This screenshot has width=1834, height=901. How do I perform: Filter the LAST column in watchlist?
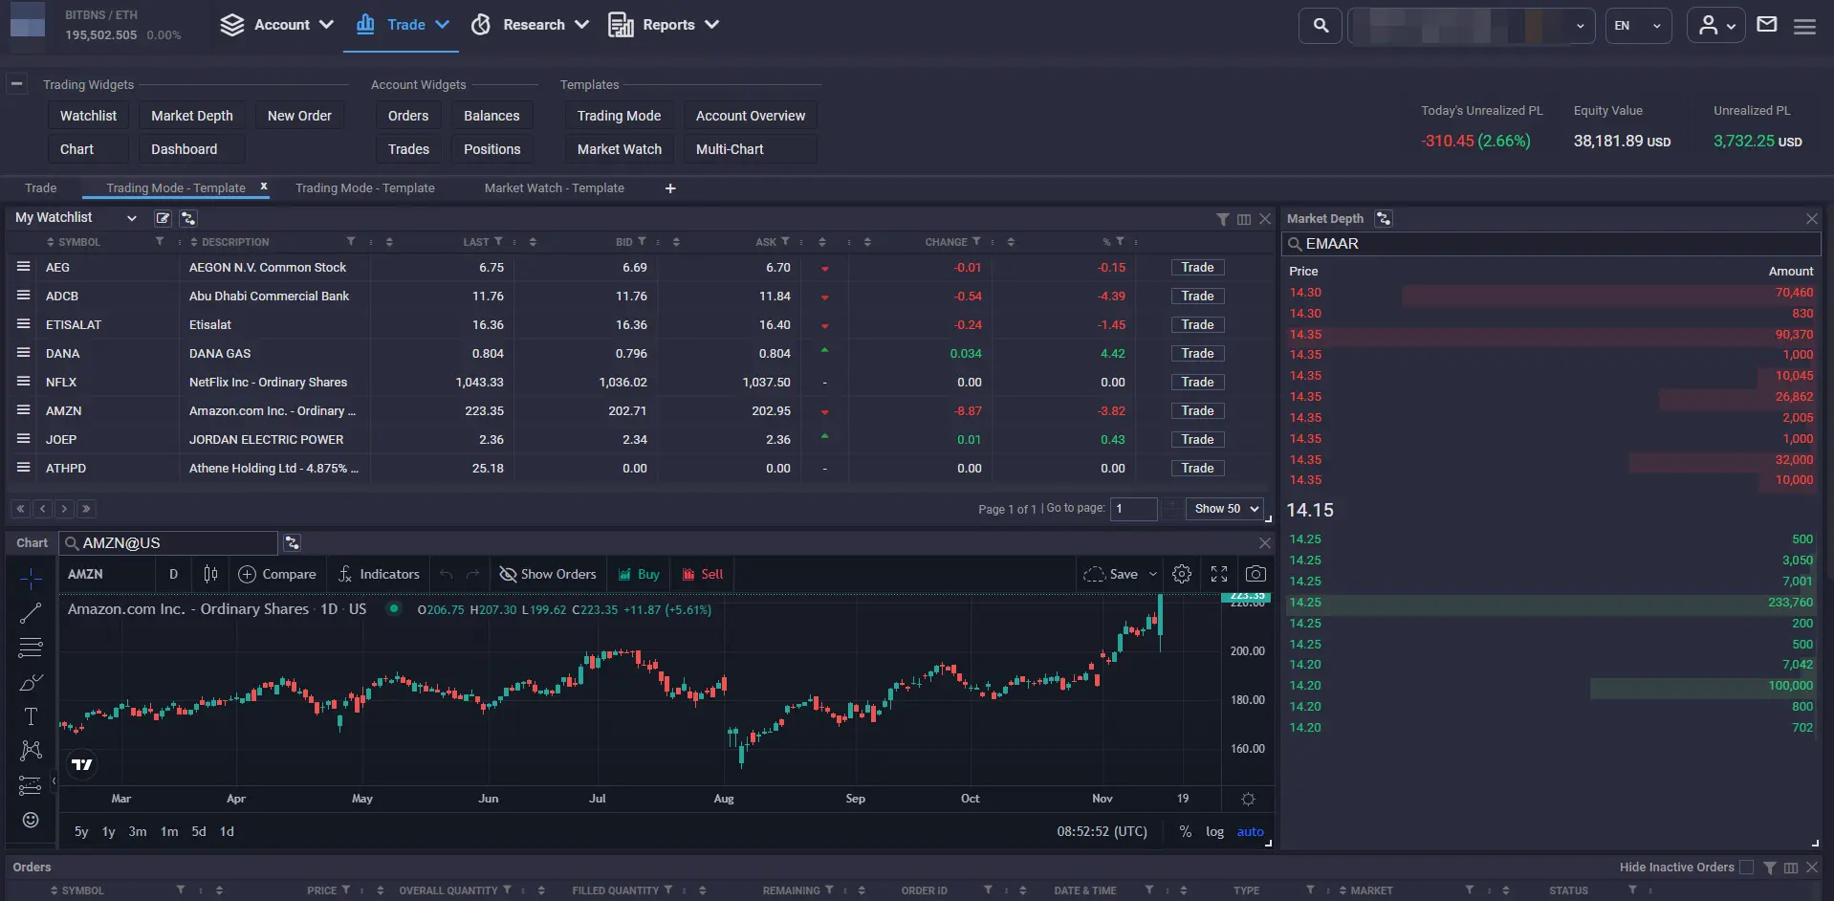tap(498, 242)
